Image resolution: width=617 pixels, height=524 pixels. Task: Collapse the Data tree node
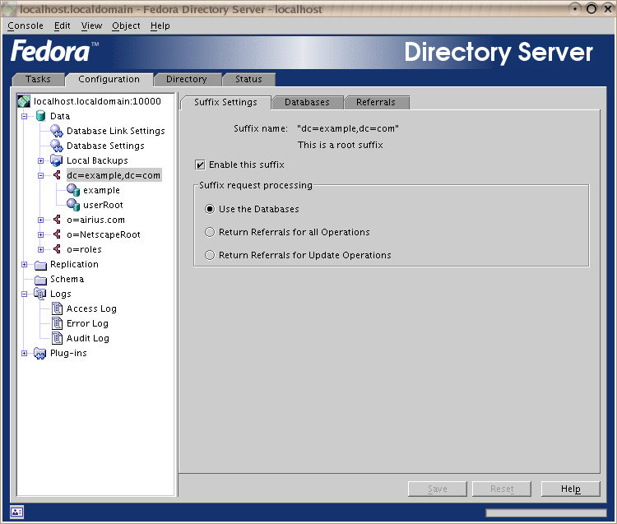click(25, 117)
